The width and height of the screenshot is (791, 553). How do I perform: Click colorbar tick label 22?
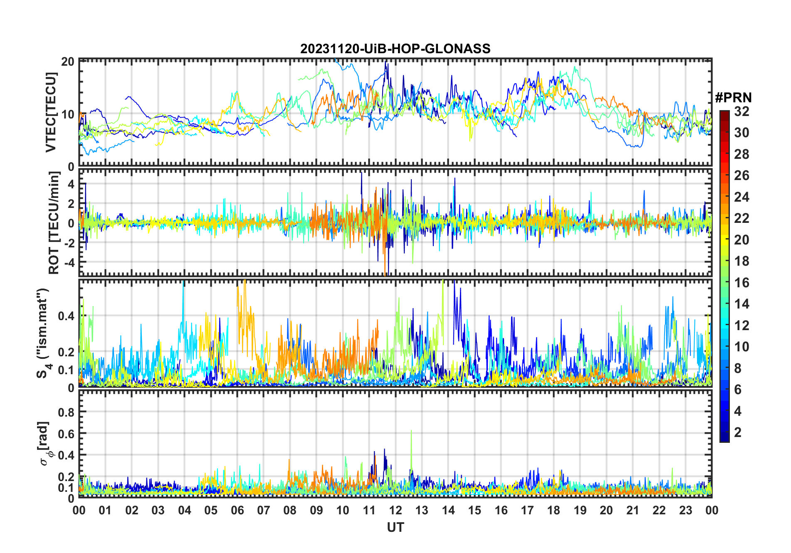click(x=742, y=218)
